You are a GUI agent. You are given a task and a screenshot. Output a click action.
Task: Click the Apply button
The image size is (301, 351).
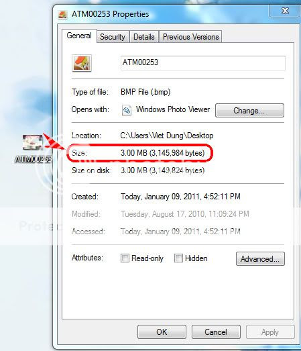tap(270, 332)
